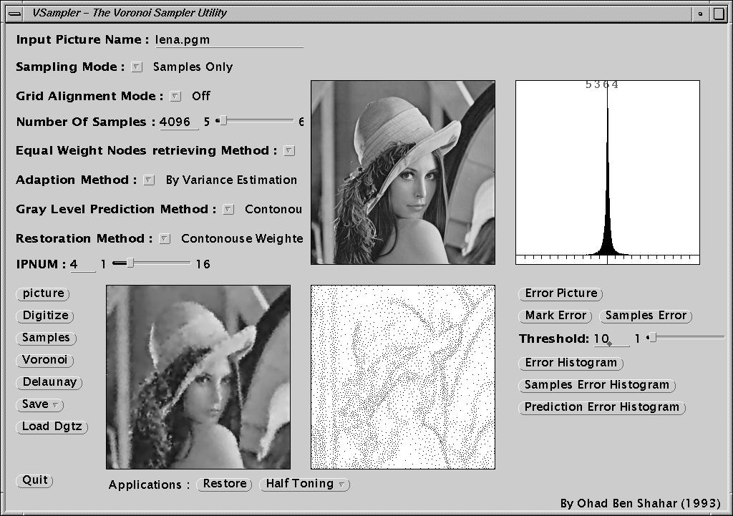This screenshot has height=516, width=733.
Task: Click the picture button
Action: point(42,293)
